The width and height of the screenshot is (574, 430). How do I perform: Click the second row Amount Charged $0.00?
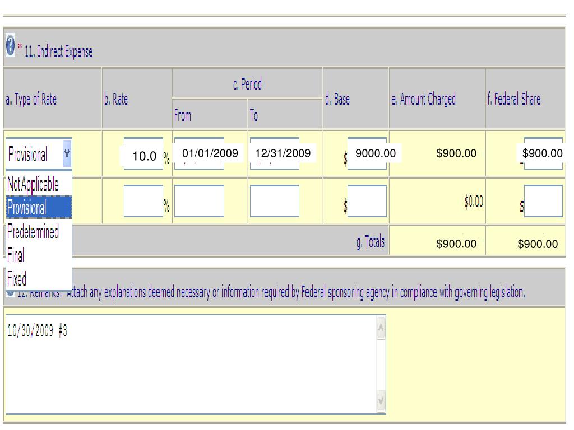pos(474,202)
